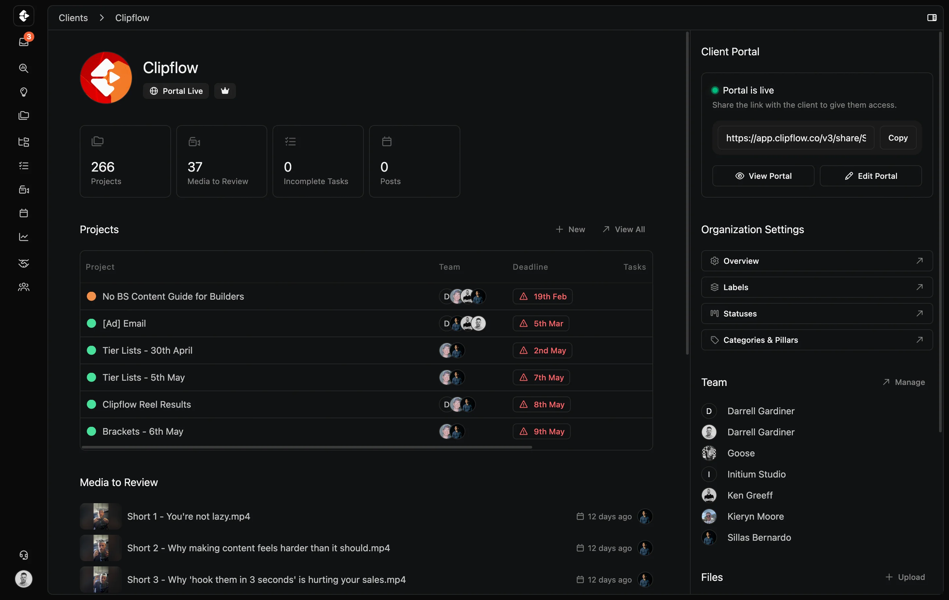
Task: Open the ideas lightbulb icon
Action: 24,92
